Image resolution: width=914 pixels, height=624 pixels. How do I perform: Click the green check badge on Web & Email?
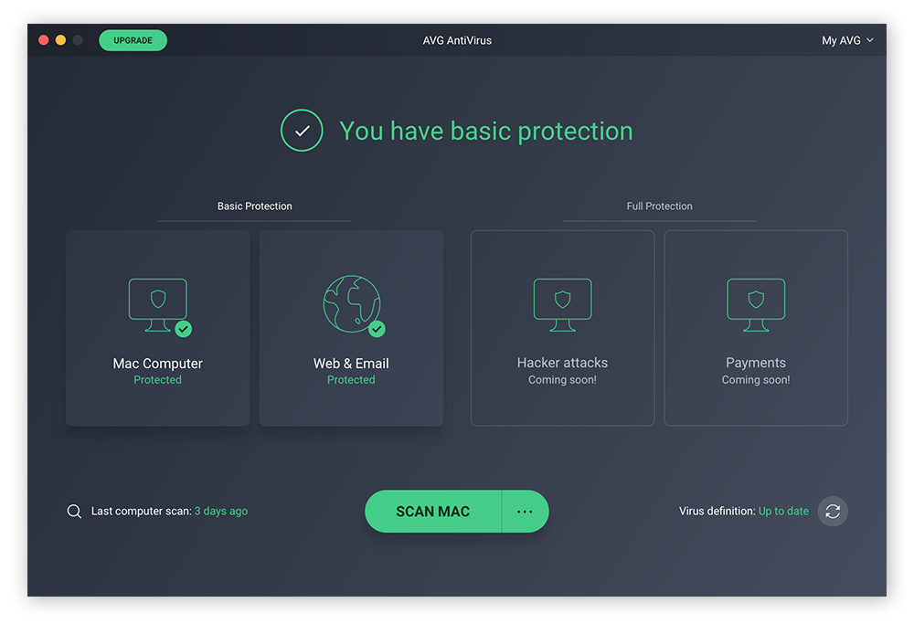[377, 329]
